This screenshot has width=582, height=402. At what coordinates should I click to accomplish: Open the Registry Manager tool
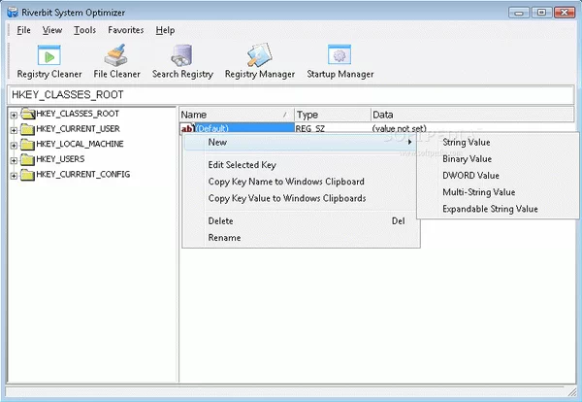tap(259, 62)
